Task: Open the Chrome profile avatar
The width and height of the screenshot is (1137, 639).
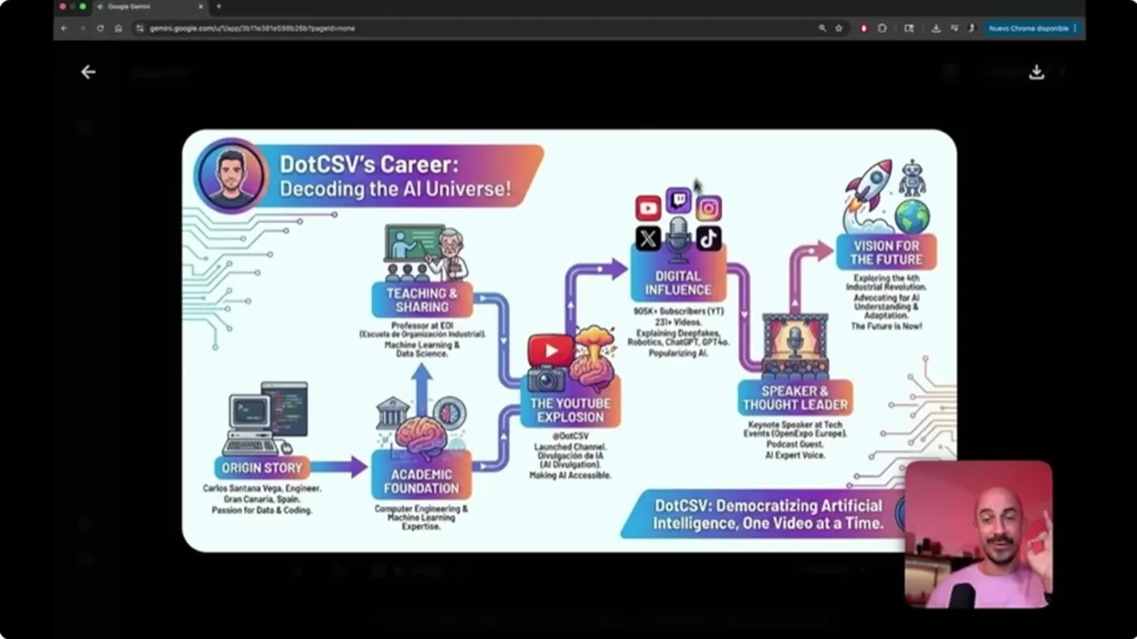Action: [972, 28]
